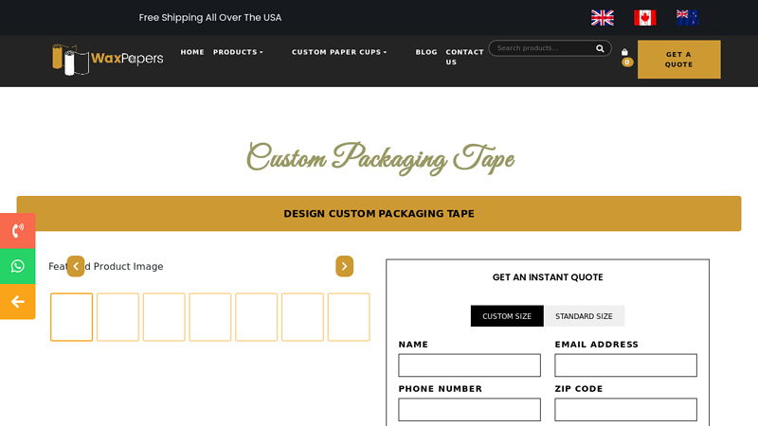Select the fifth product thumbnail
Viewport: 758px width, 426px height.
point(256,317)
